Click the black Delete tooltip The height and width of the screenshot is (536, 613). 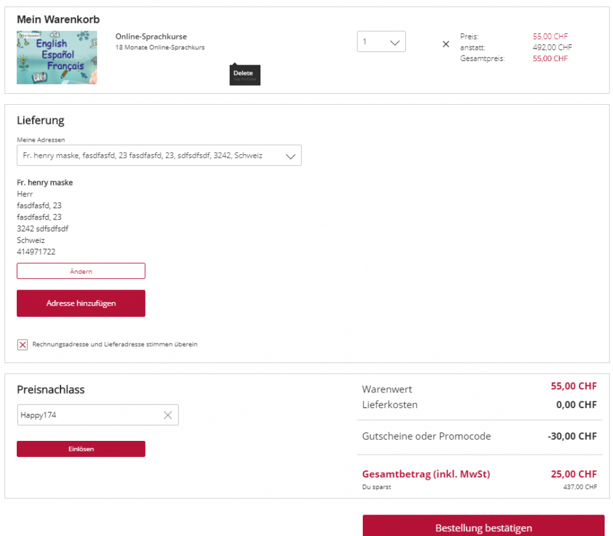(244, 75)
